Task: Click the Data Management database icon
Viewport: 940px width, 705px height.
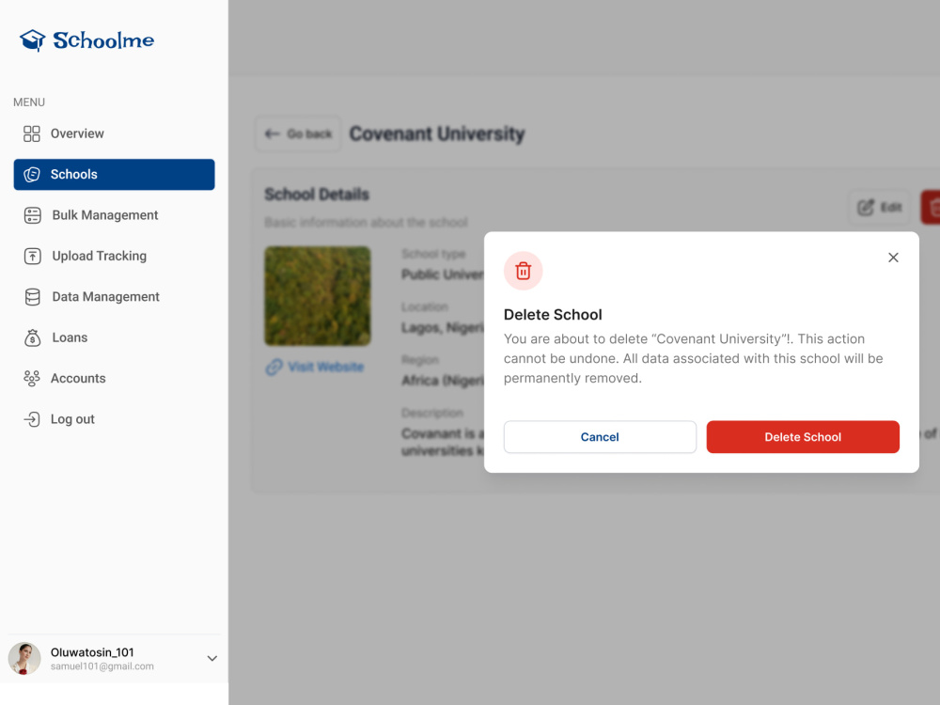Action: click(x=32, y=297)
